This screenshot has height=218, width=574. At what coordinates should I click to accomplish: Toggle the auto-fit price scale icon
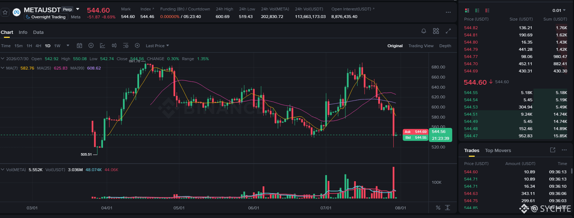pos(448,208)
